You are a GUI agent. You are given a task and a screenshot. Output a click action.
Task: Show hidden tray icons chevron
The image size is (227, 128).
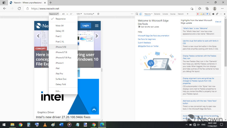point(186,125)
